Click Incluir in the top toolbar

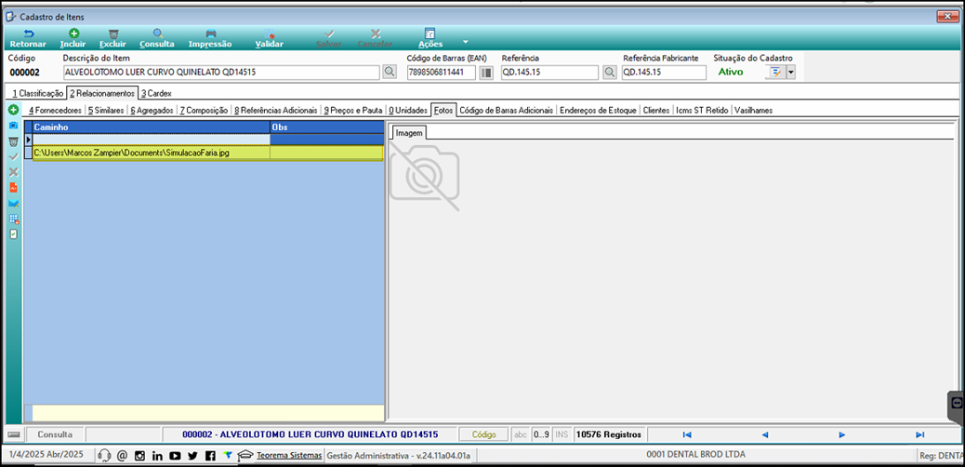(73, 38)
